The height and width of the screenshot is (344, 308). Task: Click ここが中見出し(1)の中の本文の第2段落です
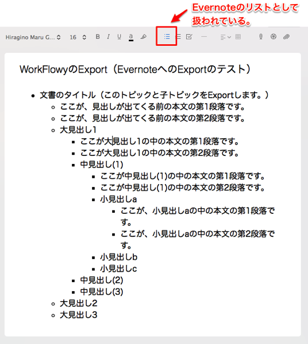183,187
